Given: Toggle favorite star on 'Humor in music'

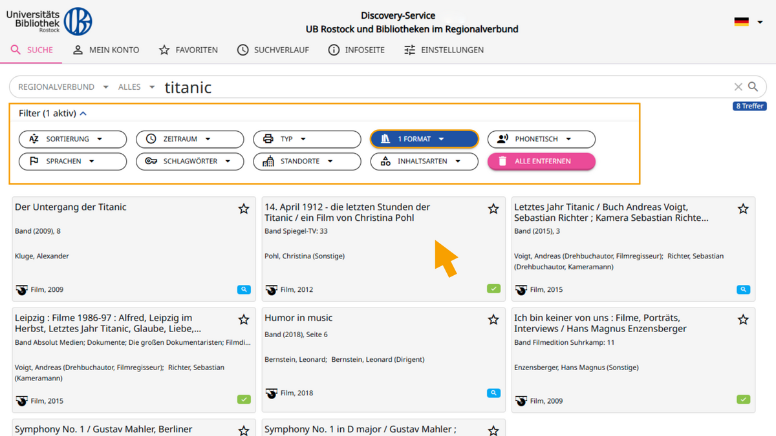Looking at the screenshot, I should 493,320.
